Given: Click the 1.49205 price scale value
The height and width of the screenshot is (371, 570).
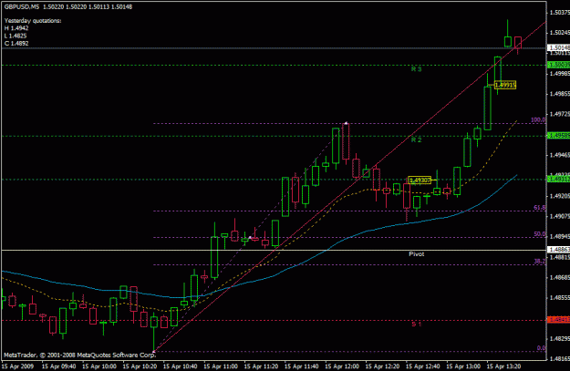Looking at the screenshot, I should tap(559, 196).
